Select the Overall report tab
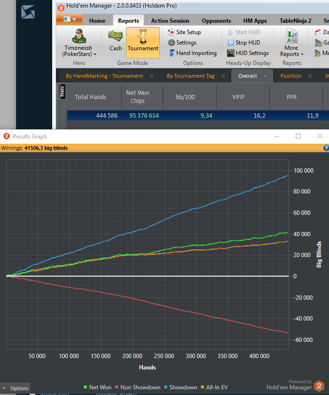 tap(247, 76)
